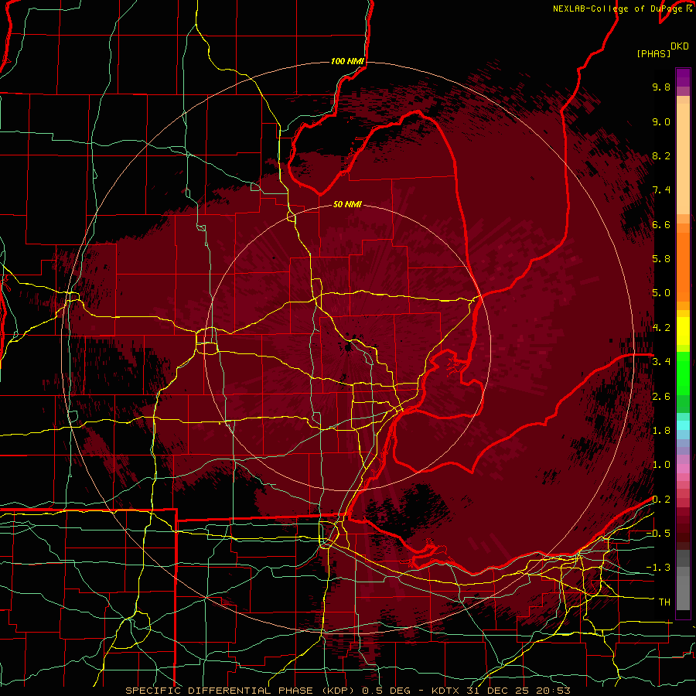The height and width of the screenshot is (696, 696).
Task: Click the KDTX station identifier in caption
Action: point(447,691)
